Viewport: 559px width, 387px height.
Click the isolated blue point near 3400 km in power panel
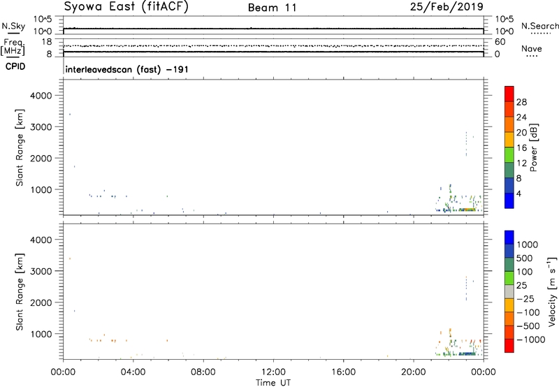coord(70,115)
